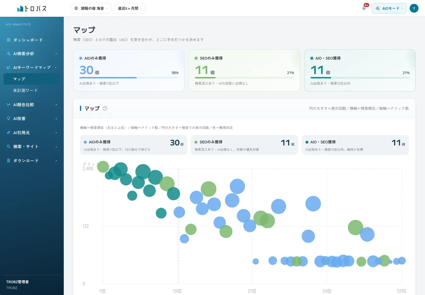Expand the AI検索分析 menu chevron

click(56, 54)
